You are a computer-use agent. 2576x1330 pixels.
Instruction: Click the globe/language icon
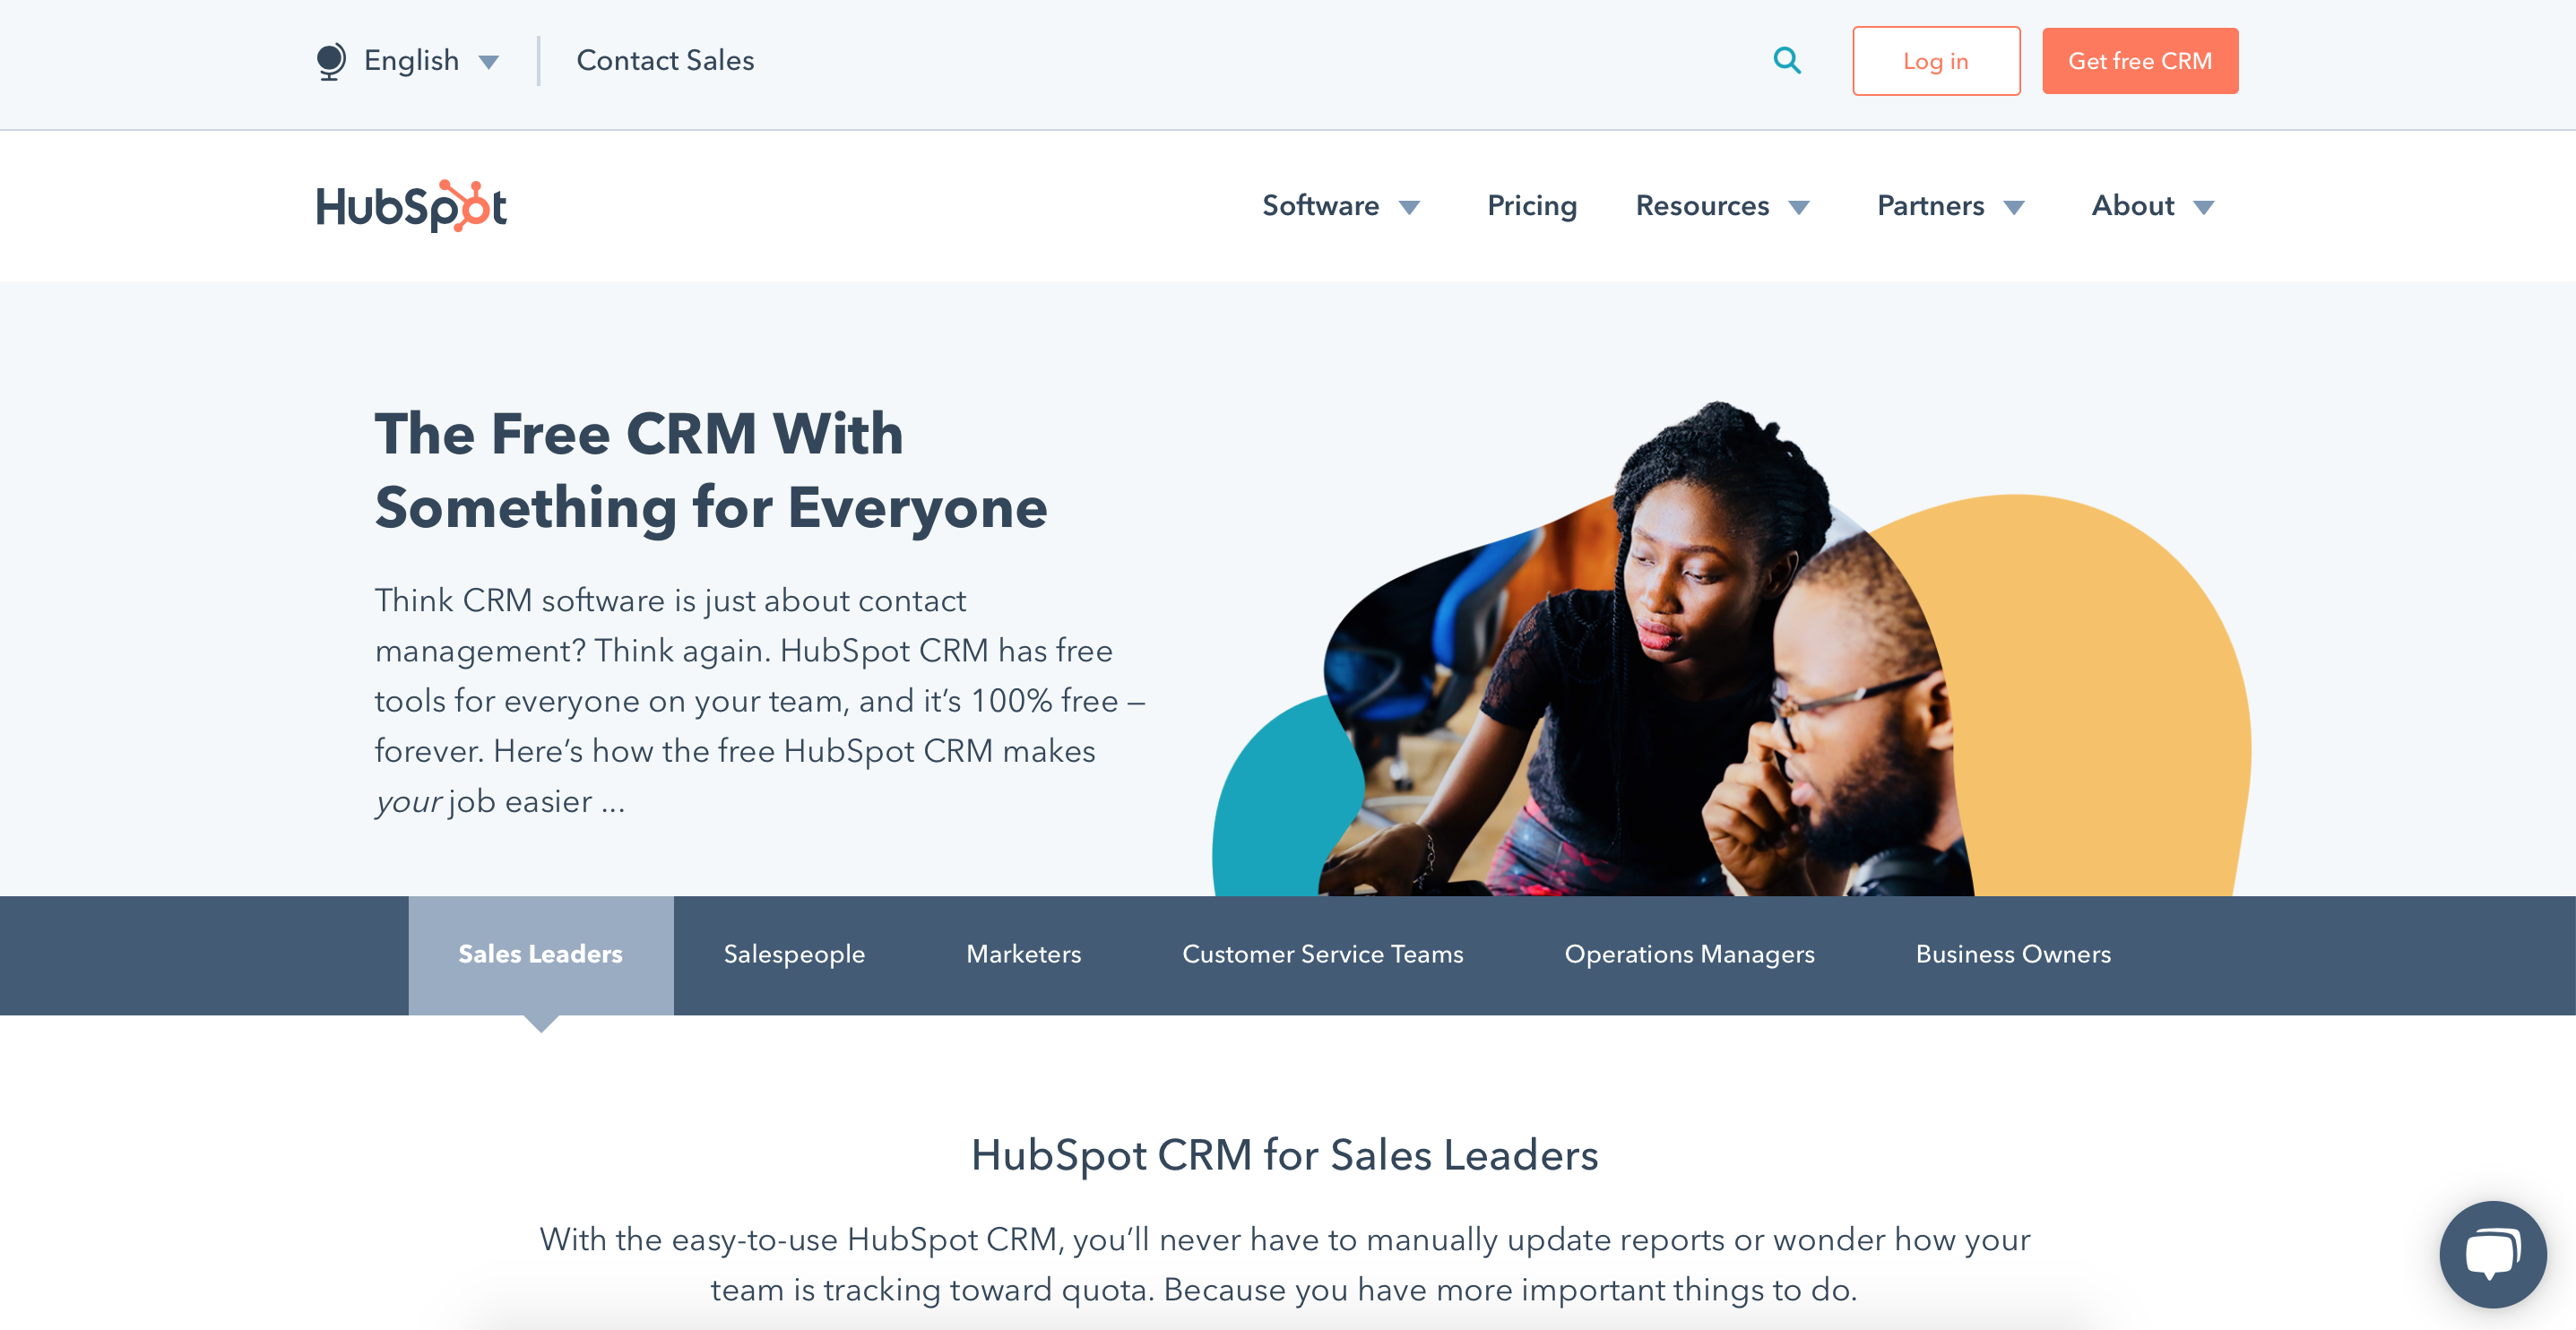tap(333, 61)
